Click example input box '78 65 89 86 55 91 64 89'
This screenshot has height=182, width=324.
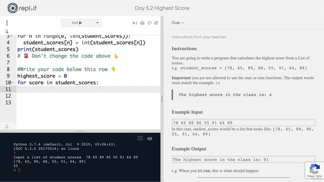pos(244,123)
